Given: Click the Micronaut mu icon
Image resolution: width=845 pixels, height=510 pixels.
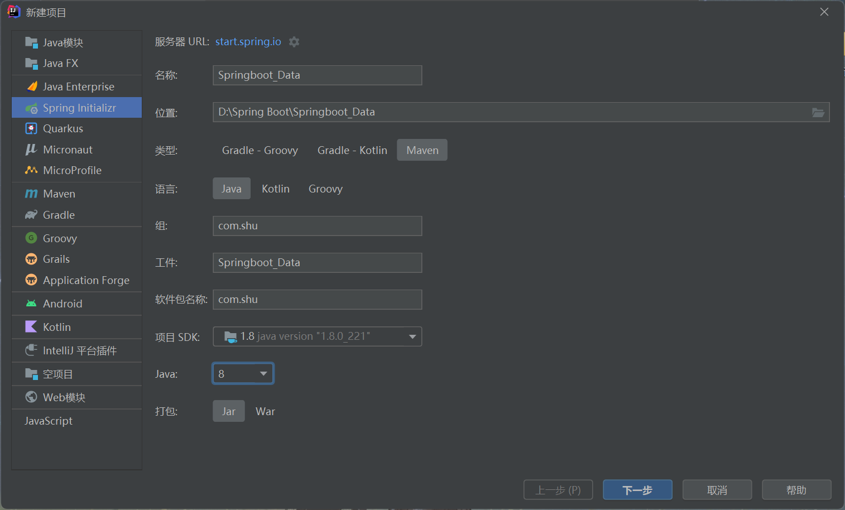Looking at the screenshot, I should (31, 150).
